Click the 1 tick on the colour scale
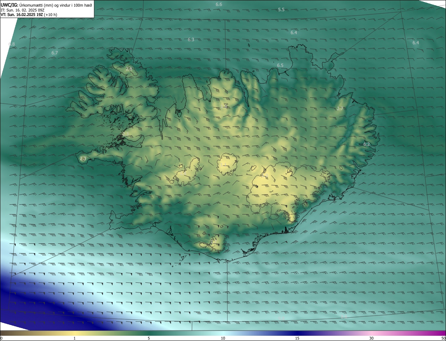Viewport: 446px width, 341px height. (74, 339)
